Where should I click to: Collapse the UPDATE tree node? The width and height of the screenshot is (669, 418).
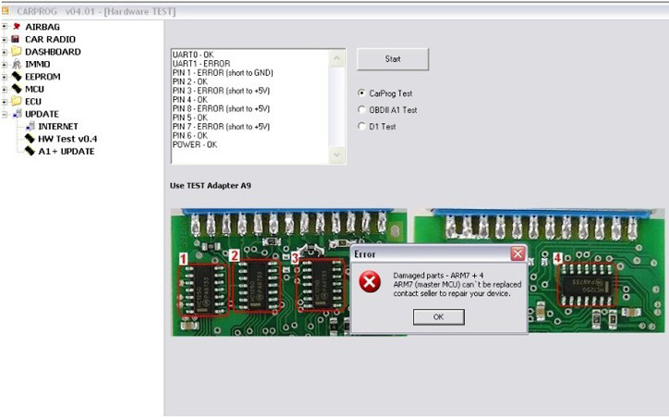(5, 115)
